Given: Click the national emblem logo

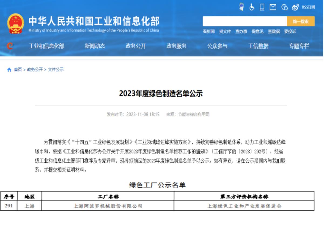Looking at the screenshot, I should pos(15,24).
